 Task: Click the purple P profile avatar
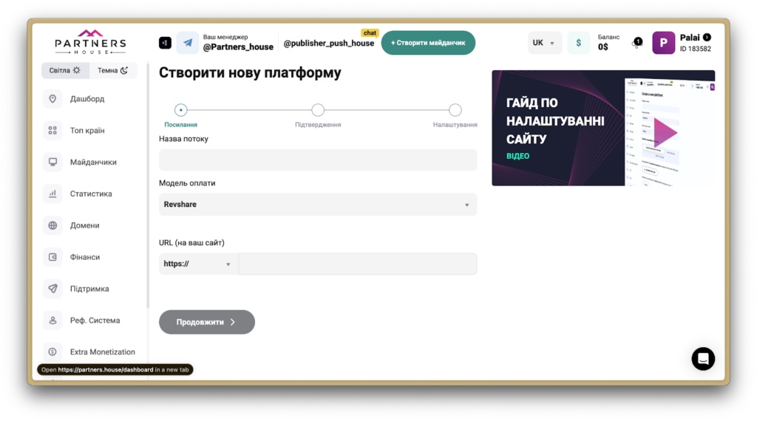click(663, 43)
